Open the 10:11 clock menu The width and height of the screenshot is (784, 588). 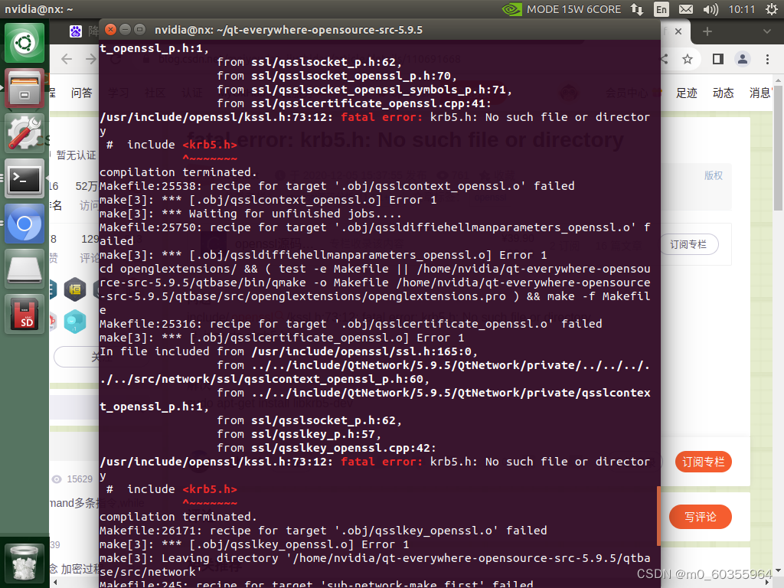click(x=741, y=9)
